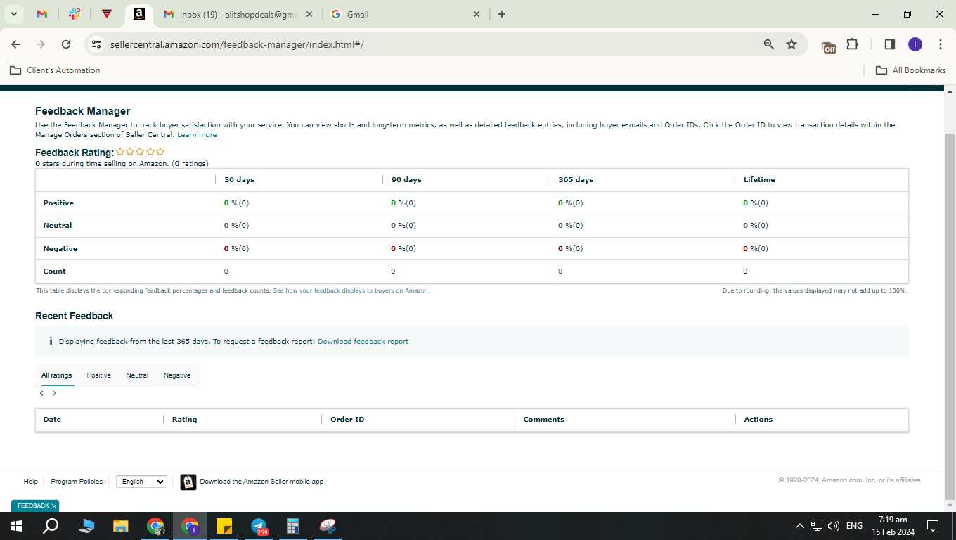Open the Windows notification center
This screenshot has width=956, height=540.
click(x=933, y=526)
